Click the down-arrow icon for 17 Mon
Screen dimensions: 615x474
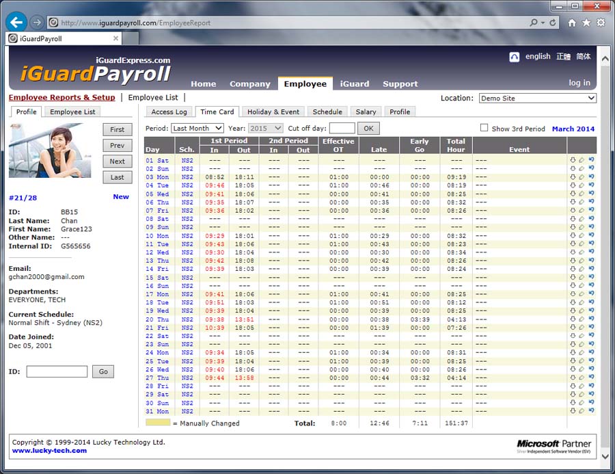[x=573, y=294]
